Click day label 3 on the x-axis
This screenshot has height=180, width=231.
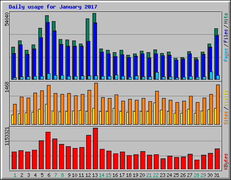coord(28,175)
